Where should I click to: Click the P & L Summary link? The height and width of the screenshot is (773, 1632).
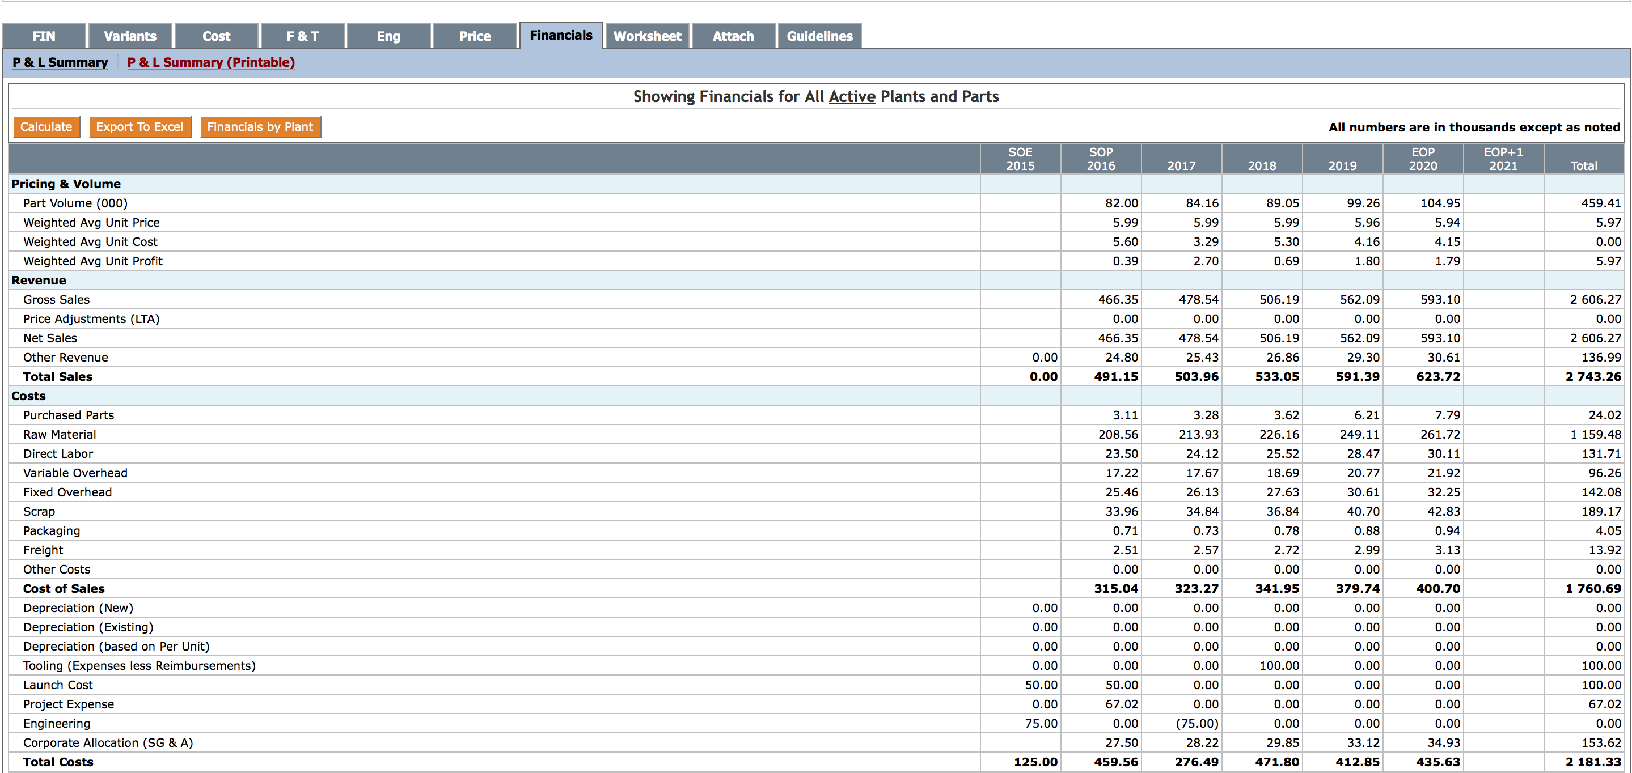tap(60, 62)
